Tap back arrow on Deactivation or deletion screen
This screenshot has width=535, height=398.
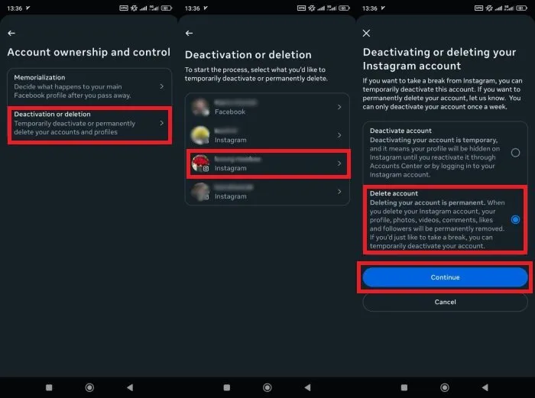[190, 34]
